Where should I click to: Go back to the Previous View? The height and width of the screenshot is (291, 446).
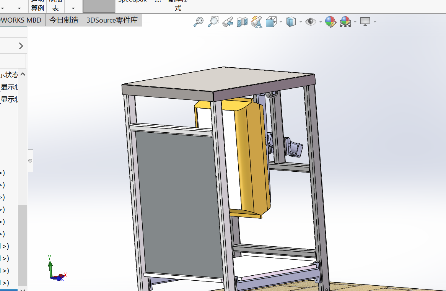coord(228,22)
